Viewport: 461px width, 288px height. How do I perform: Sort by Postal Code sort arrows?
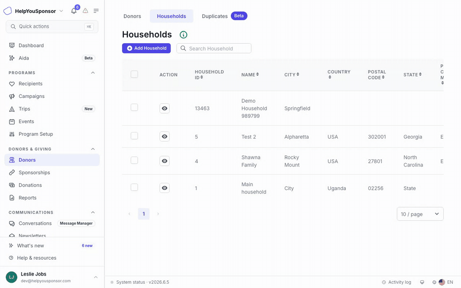pos(383,77)
